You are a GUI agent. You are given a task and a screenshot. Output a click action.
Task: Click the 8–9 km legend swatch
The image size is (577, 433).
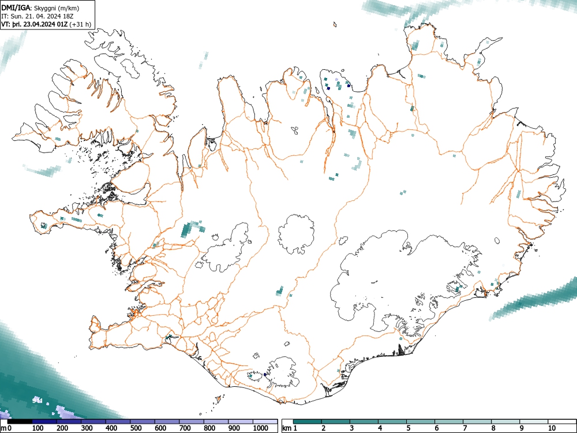(505, 421)
